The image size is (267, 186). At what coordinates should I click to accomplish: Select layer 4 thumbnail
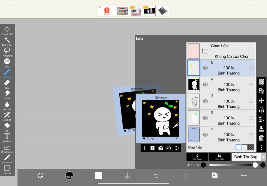click(x=194, y=85)
